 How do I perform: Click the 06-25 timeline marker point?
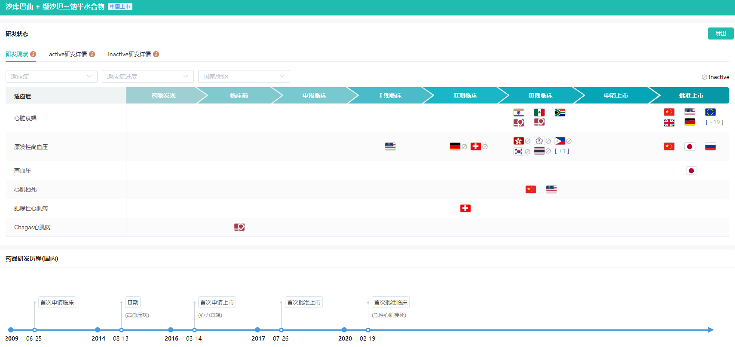click(x=34, y=330)
